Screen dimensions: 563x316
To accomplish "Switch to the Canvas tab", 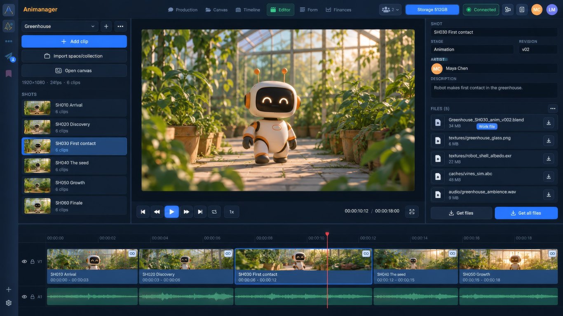I will pyautogui.click(x=216, y=9).
